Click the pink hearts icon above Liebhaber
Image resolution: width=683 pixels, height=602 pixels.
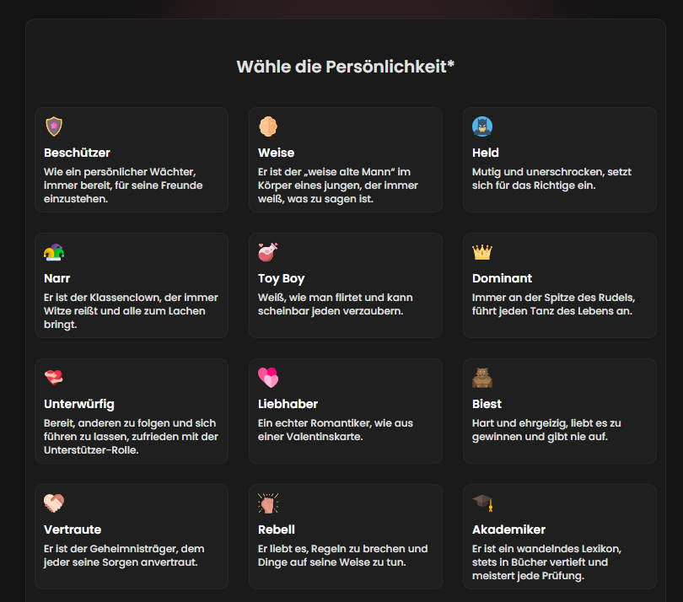(x=268, y=378)
